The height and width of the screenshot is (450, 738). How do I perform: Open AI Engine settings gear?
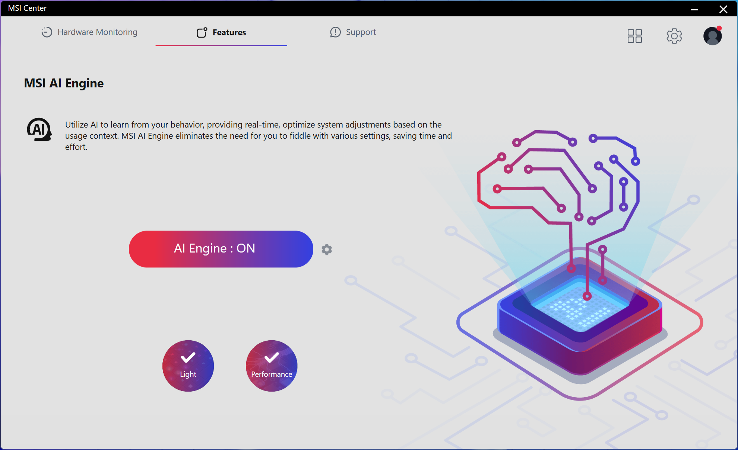[327, 249]
